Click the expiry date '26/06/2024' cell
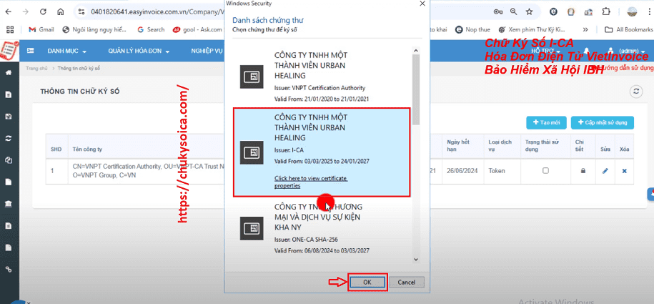 462,171
